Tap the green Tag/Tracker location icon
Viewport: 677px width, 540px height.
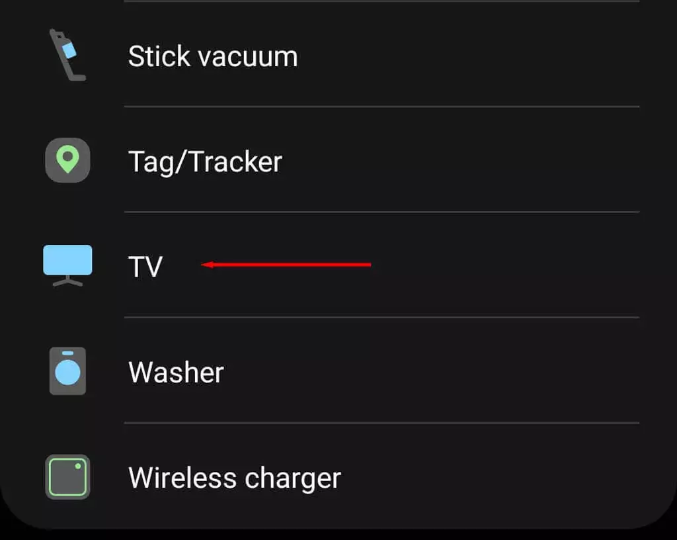click(x=67, y=160)
